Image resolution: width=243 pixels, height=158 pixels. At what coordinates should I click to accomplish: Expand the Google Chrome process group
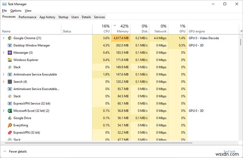pos(4,38)
